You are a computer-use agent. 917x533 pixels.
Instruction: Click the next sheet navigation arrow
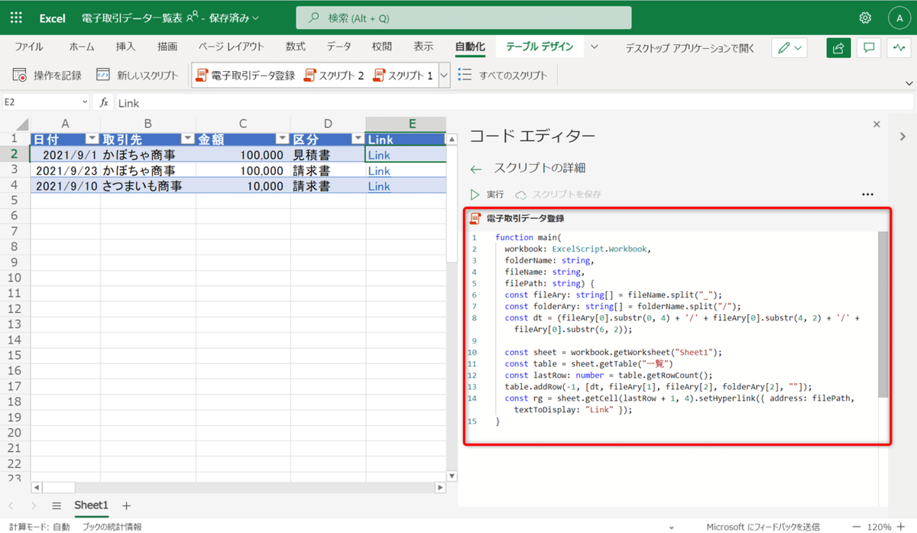click(x=33, y=505)
